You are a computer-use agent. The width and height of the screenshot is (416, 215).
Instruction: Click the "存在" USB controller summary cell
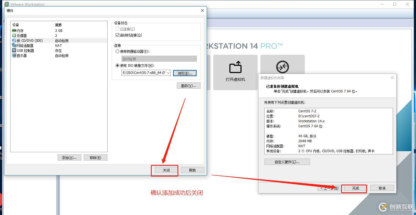coord(58,51)
